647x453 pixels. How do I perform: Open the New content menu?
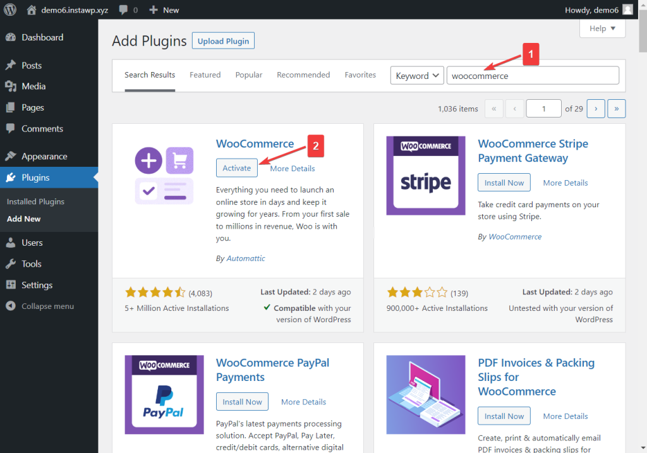164,10
